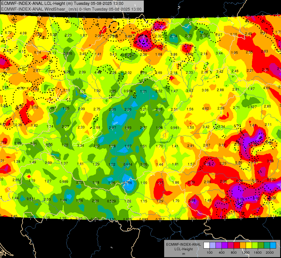This screenshot has height=258, width=281.
Task: Select the map value 4.62
Action: (206, 108)
